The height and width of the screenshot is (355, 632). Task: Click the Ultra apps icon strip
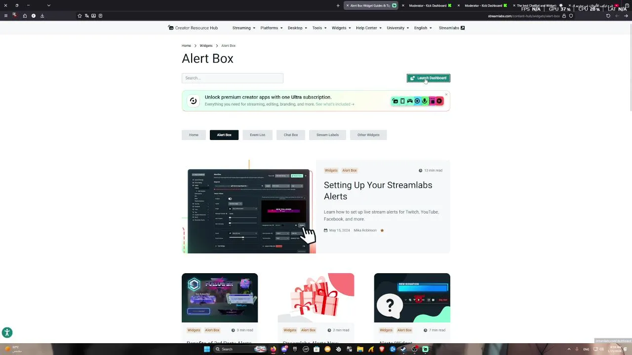pyautogui.click(x=418, y=101)
